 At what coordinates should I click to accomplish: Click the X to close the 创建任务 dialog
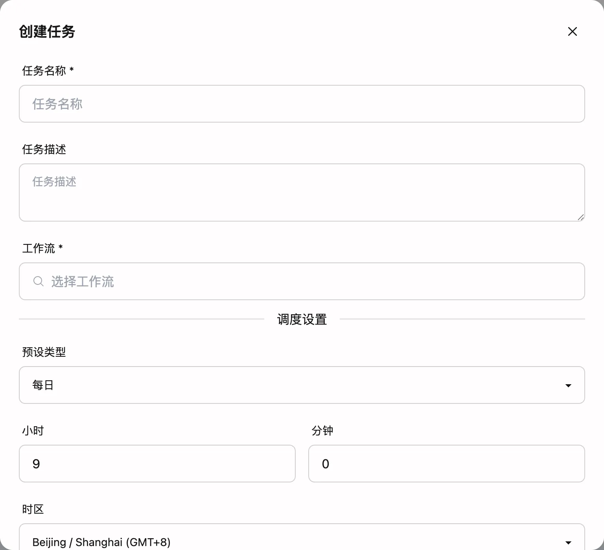coord(572,31)
